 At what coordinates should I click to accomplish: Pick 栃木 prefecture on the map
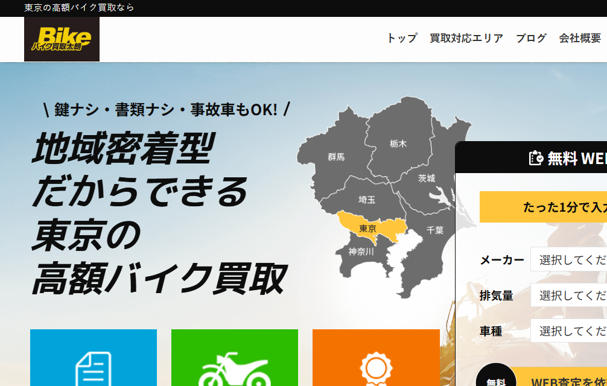pos(398,144)
